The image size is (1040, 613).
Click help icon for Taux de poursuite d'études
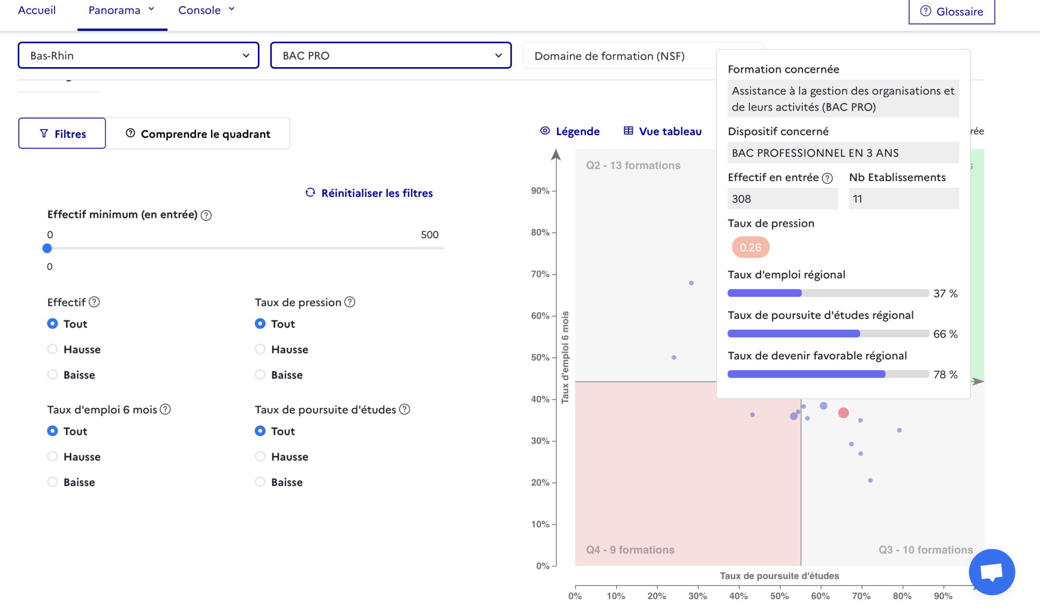(x=405, y=409)
